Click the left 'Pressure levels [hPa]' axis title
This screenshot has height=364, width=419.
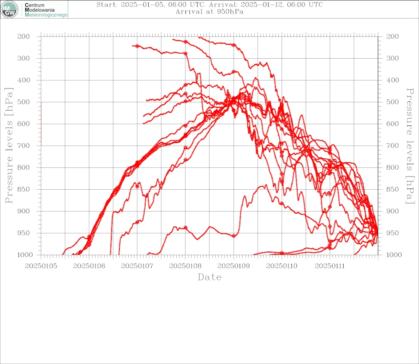click(x=9, y=146)
